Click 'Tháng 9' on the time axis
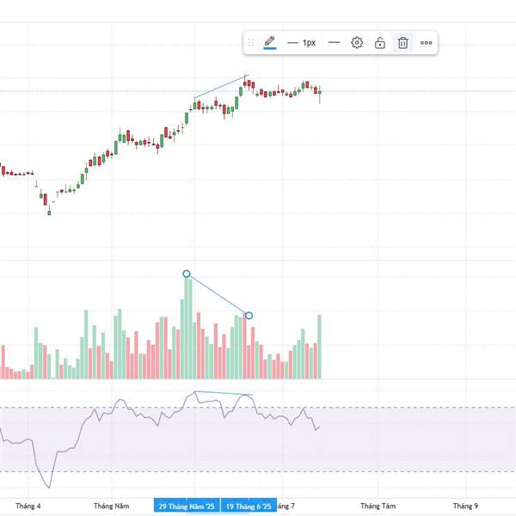 (465, 506)
